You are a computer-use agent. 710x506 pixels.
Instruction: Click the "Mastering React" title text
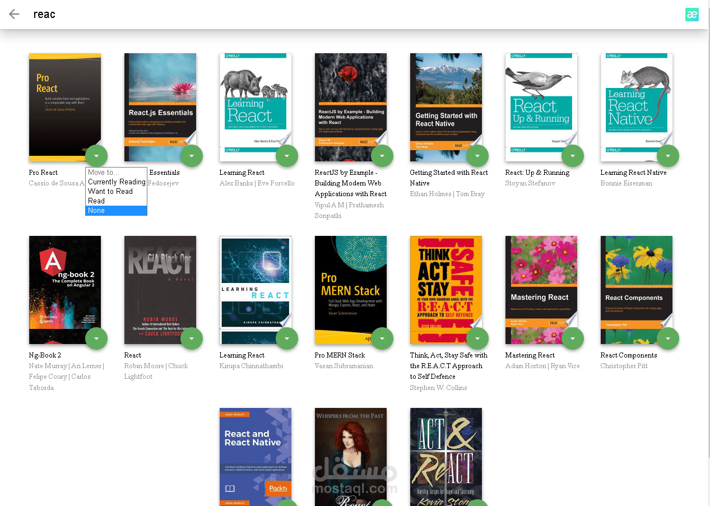(x=530, y=355)
